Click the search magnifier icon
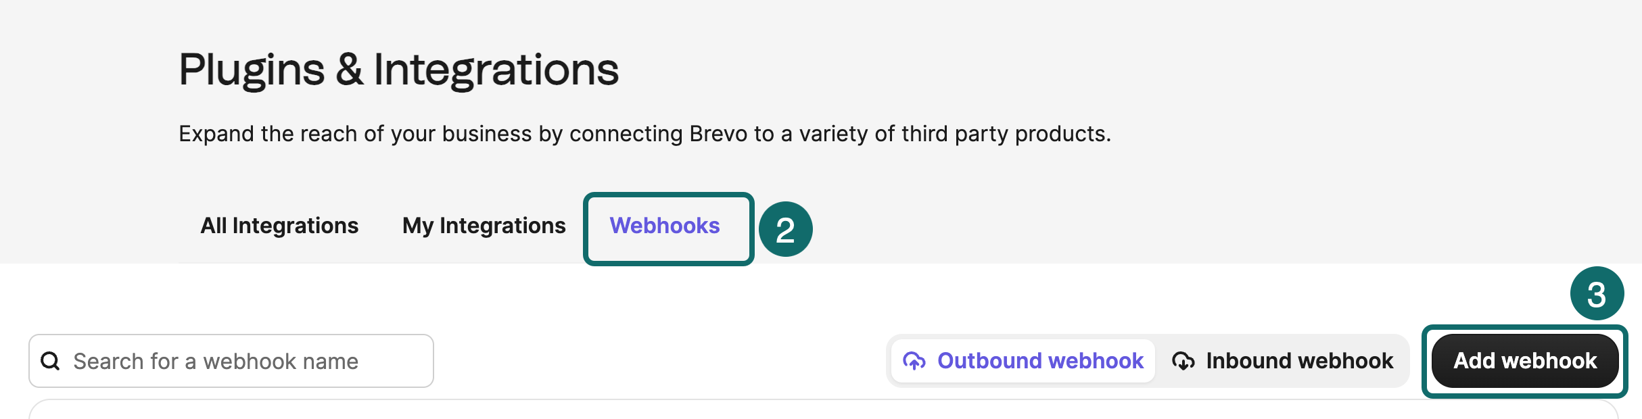The width and height of the screenshot is (1642, 419). click(x=51, y=361)
